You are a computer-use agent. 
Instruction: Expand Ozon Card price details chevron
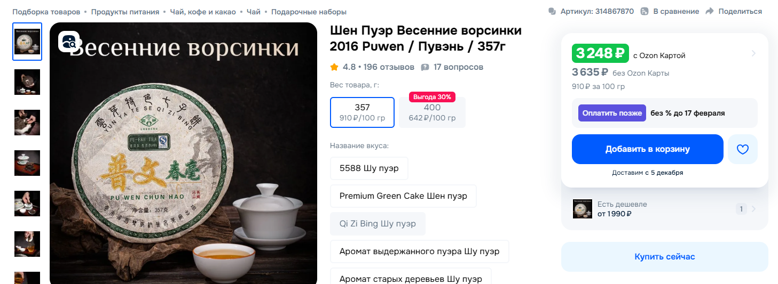753,53
